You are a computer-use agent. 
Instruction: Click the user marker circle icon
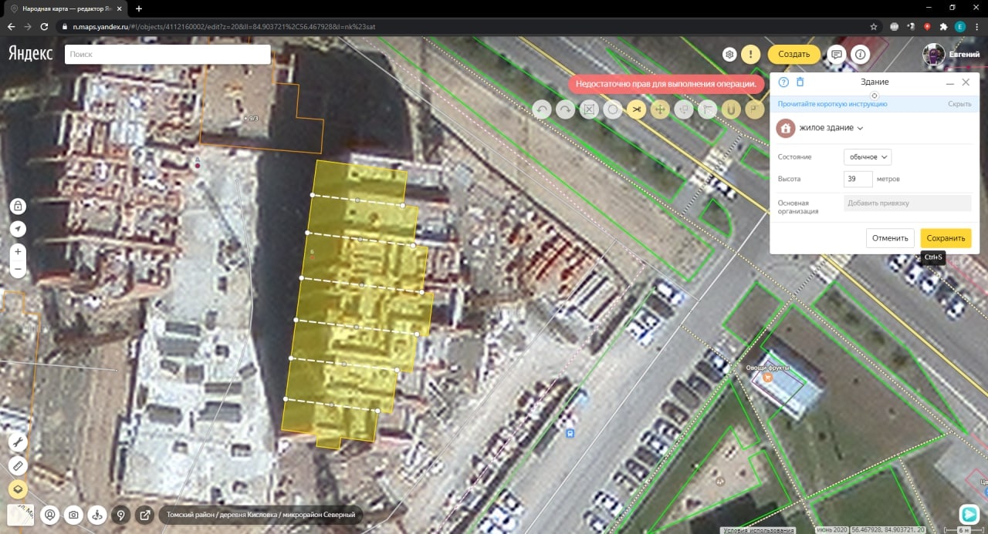(x=50, y=515)
